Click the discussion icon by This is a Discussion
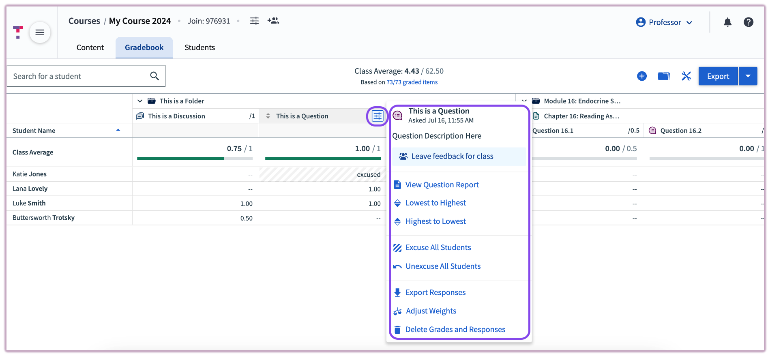768x356 pixels. (x=140, y=116)
